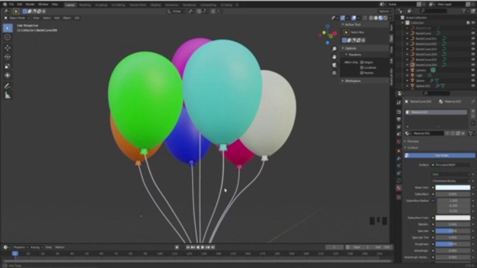Click the Light object icon in outliner
This screenshot has width=477, height=268.
413,75
